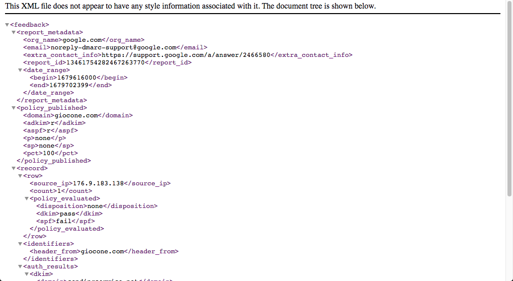Click the closing report_metadata tag

click(52, 100)
